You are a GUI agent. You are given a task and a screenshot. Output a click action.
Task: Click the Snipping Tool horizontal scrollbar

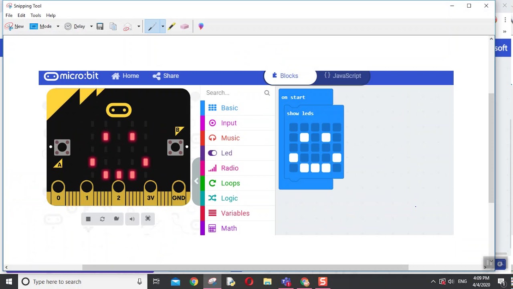click(x=245, y=267)
